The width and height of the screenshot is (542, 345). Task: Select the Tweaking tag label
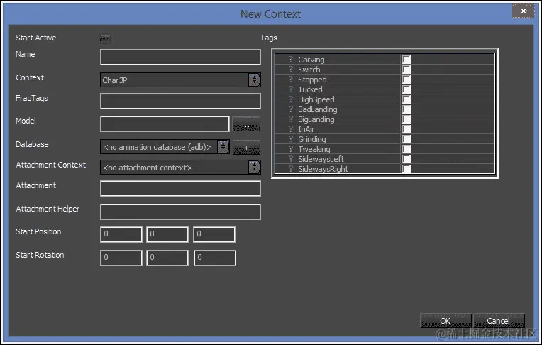point(314,149)
